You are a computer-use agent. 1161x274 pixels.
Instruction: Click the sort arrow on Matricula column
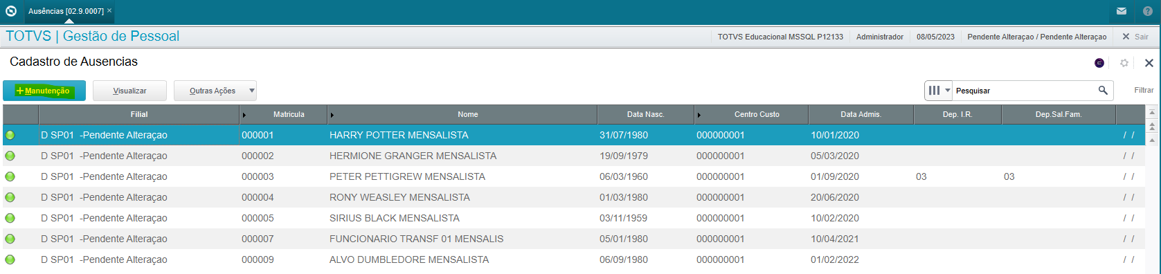coord(244,115)
